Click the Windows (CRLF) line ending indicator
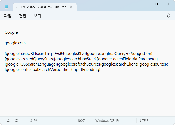 (x=107, y=121)
